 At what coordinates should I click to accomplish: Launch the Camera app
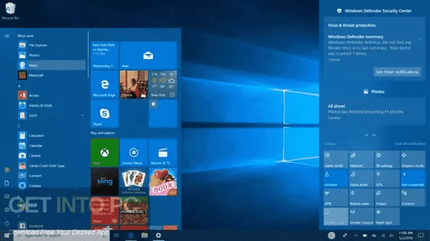click(x=52, y=155)
